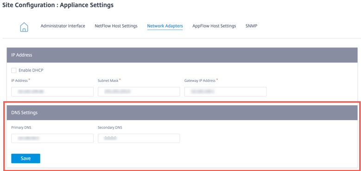
Task: Focus the IP Address input field
Action: pyautogui.click(x=52, y=92)
